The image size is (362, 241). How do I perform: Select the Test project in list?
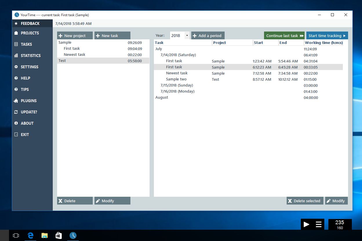click(x=62, y=61)
